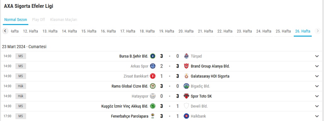Click the MS status badge for Arkas Spor match

pyautogui.click(x=21, y=66)
